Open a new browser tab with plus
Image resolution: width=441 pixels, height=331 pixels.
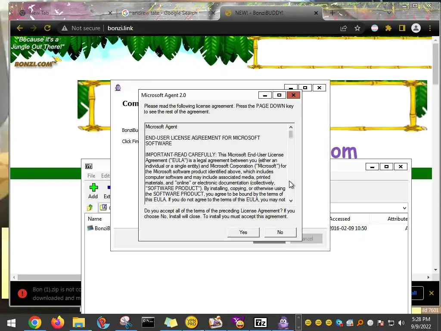(332, 13)
